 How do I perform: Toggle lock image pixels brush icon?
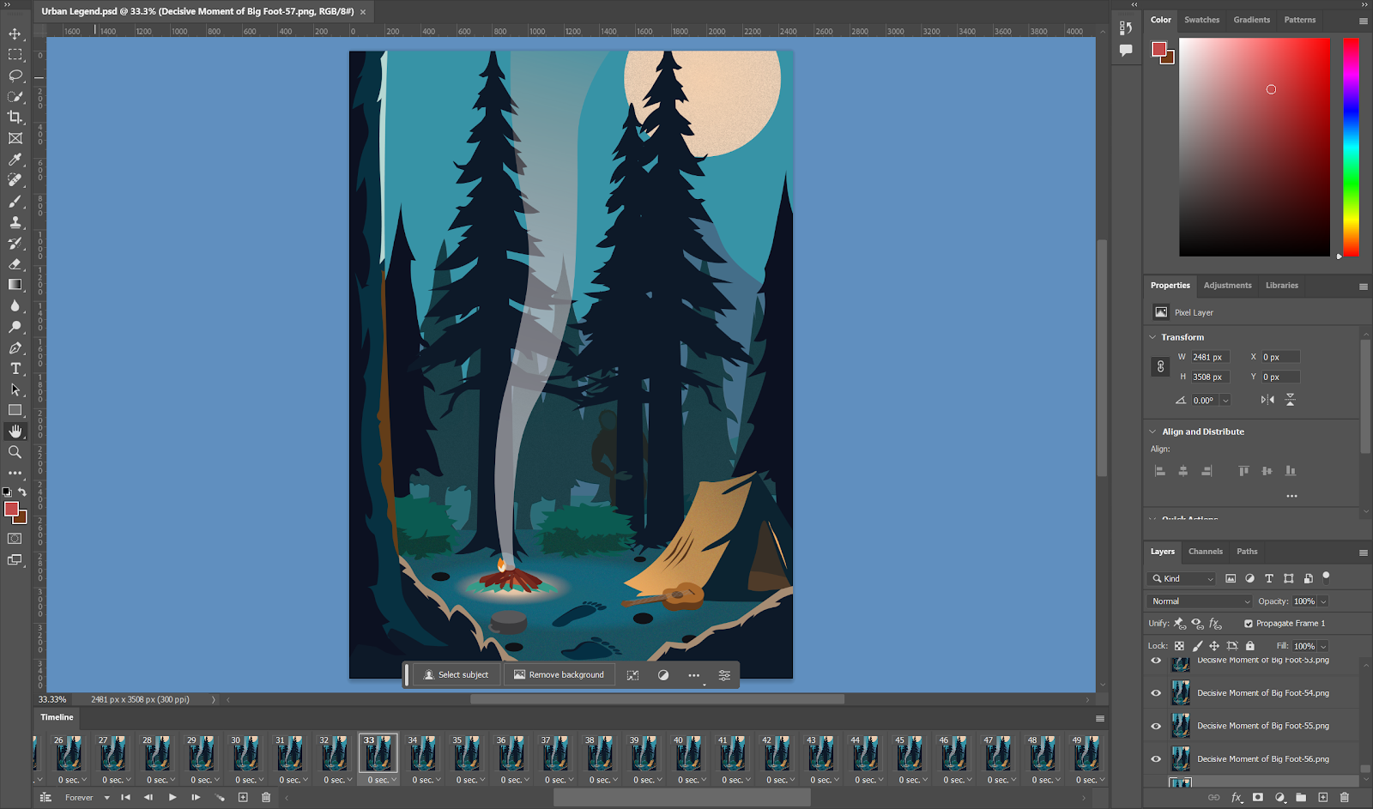[x=1197, y=646]
